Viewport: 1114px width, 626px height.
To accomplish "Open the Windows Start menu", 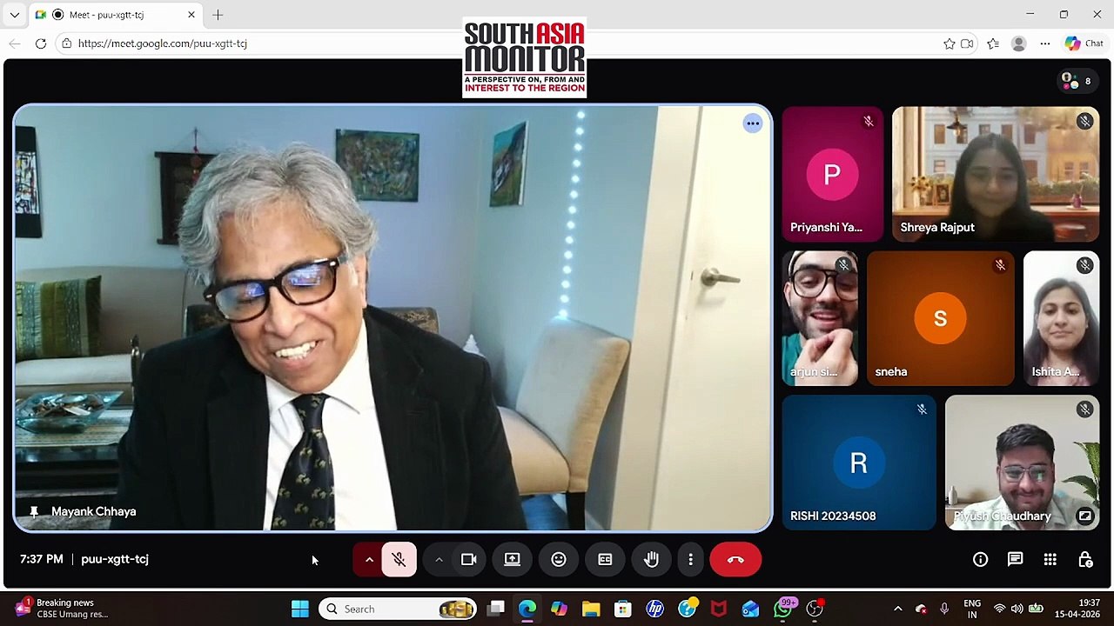I will tap(300, 609).
